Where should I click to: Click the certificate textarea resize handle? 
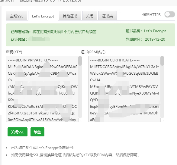click(163, 120)
